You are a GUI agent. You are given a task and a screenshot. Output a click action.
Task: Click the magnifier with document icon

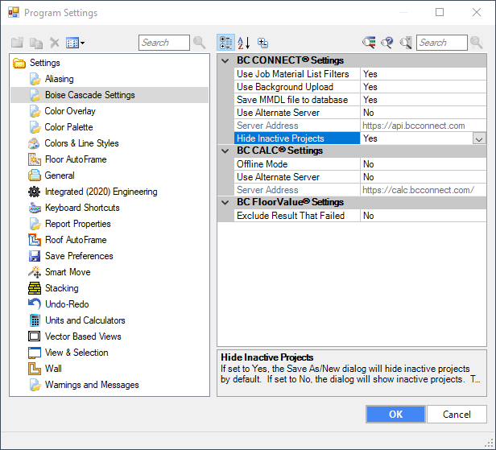[x=406, y=43]
